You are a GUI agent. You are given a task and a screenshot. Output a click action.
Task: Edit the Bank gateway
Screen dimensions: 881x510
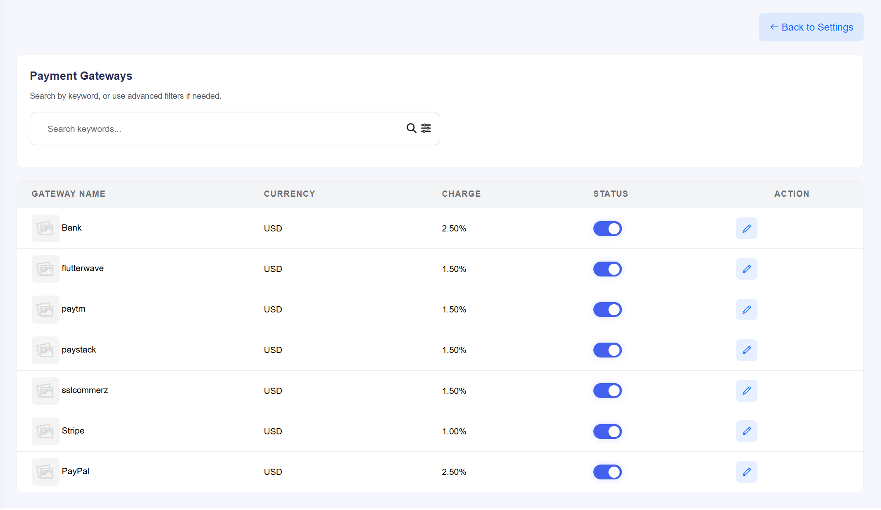pyautogui.click(x=746, y=229)
